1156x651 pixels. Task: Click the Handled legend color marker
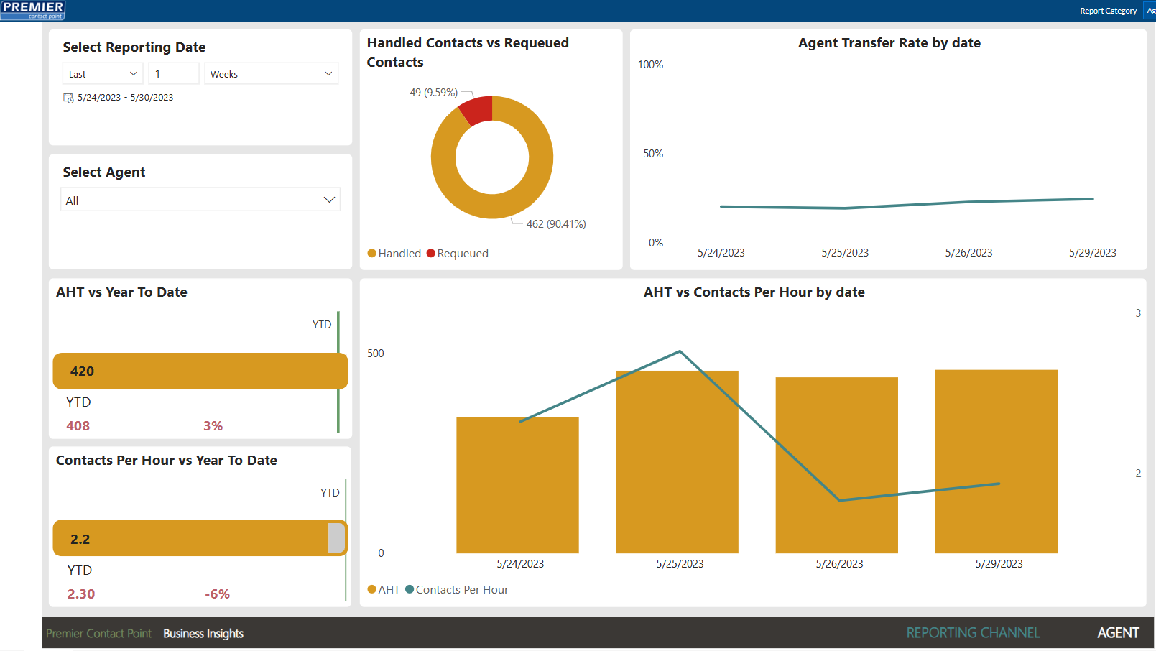[372, 253]
